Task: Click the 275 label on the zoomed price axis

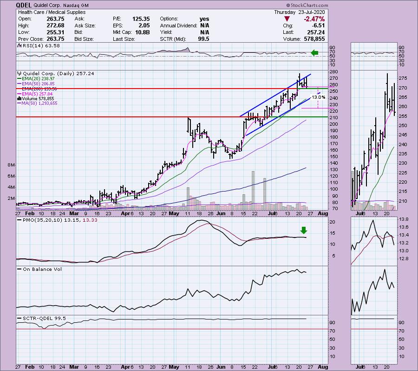Action: (403, 78)
